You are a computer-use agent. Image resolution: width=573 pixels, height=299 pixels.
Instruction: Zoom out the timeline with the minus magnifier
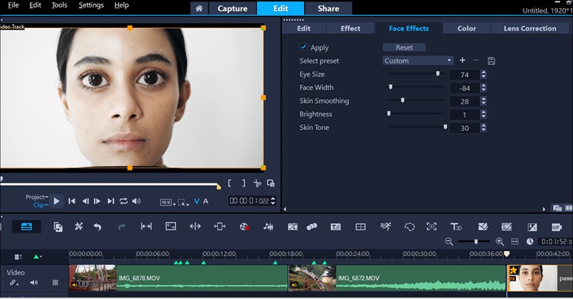[449, 241]
